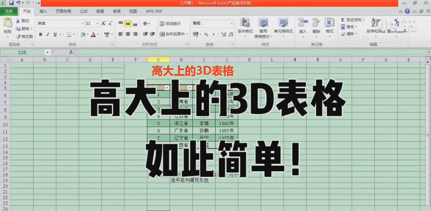Click the Fill Color bucket icon
431x211 pixels.
coord(83,34)
